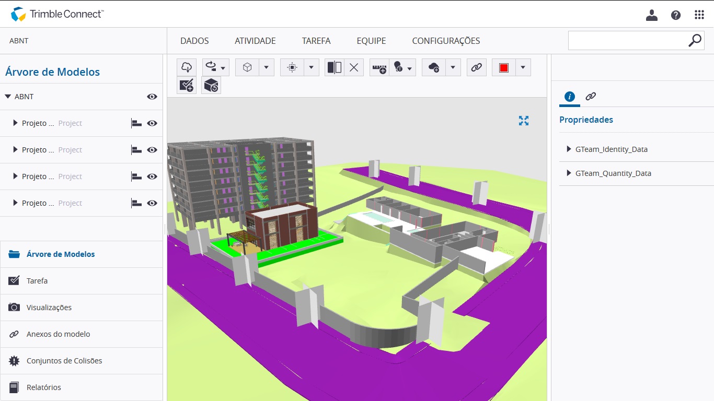Image resolution: width=714 pixels, height=401 pixels.
Task: Open the help question mark icon
Action: (676, 15)
